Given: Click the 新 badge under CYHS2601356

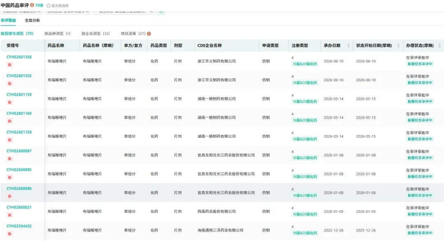Looking at the screenshot, I should (9, 65).
